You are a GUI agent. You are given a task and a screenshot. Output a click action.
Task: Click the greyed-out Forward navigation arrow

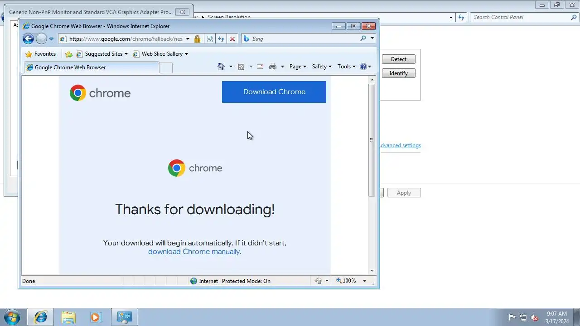coord(41,39)
